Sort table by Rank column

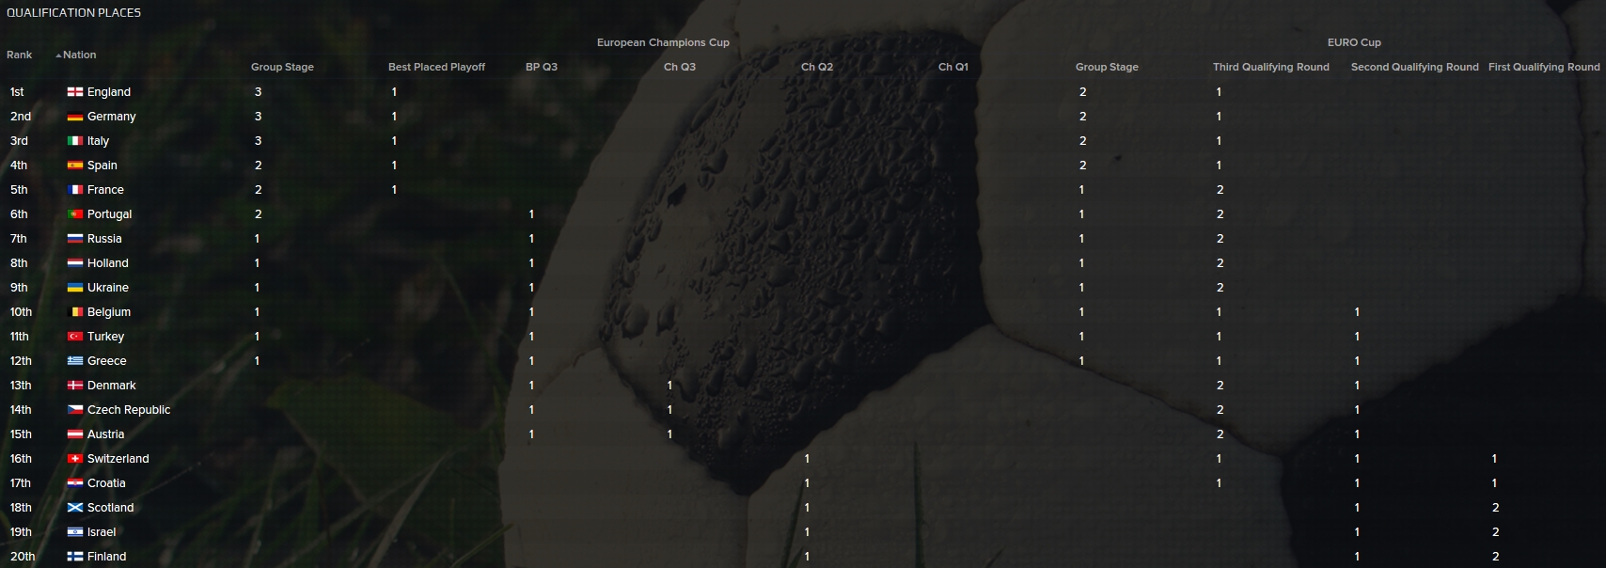(19, 55)
